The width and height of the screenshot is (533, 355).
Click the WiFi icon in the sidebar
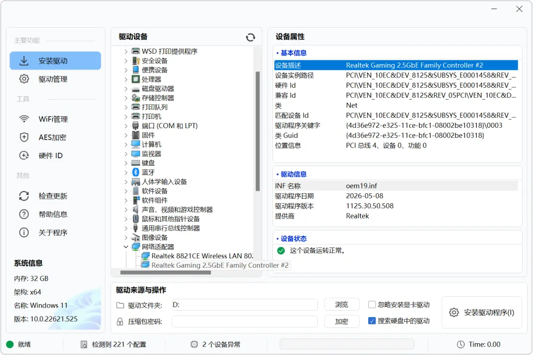[24, 119]
